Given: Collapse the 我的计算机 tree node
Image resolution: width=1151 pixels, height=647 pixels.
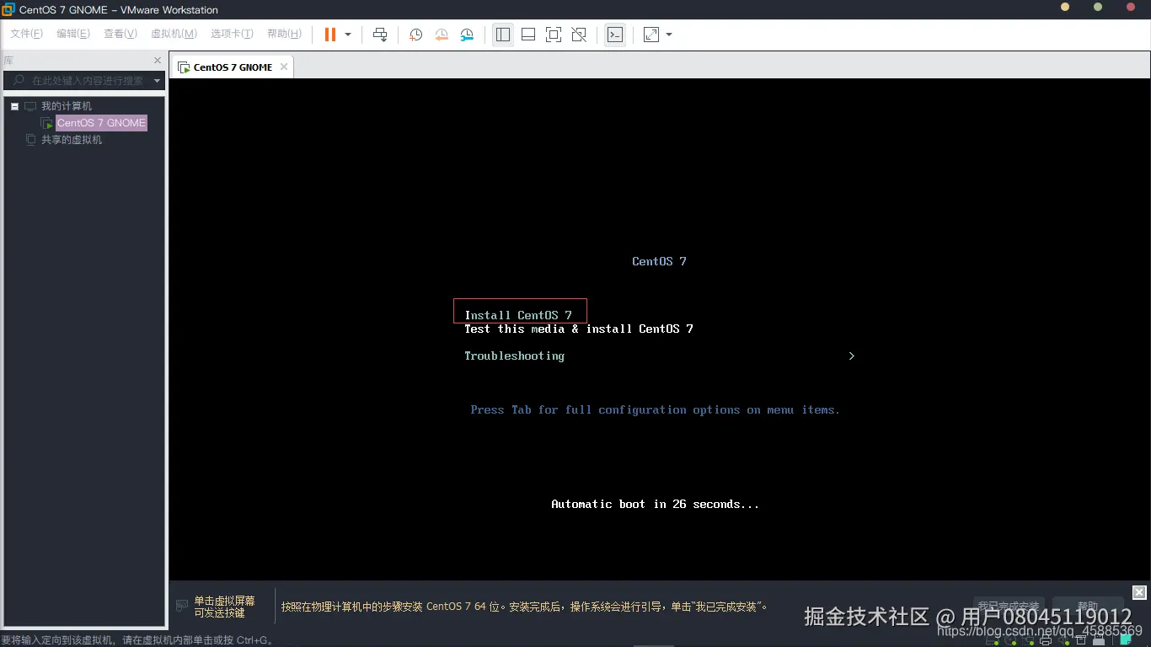Looking at the screenshot, I should (13, 105).
